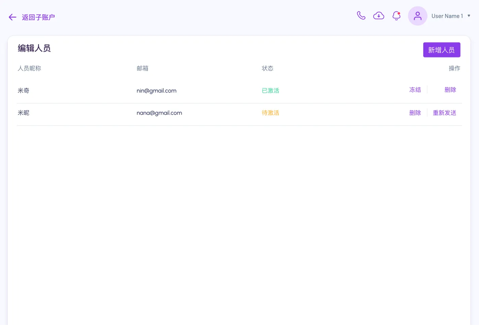Click the User Name 1 label
The height and width of the screenshot is (325, 479).
point(447,16)
